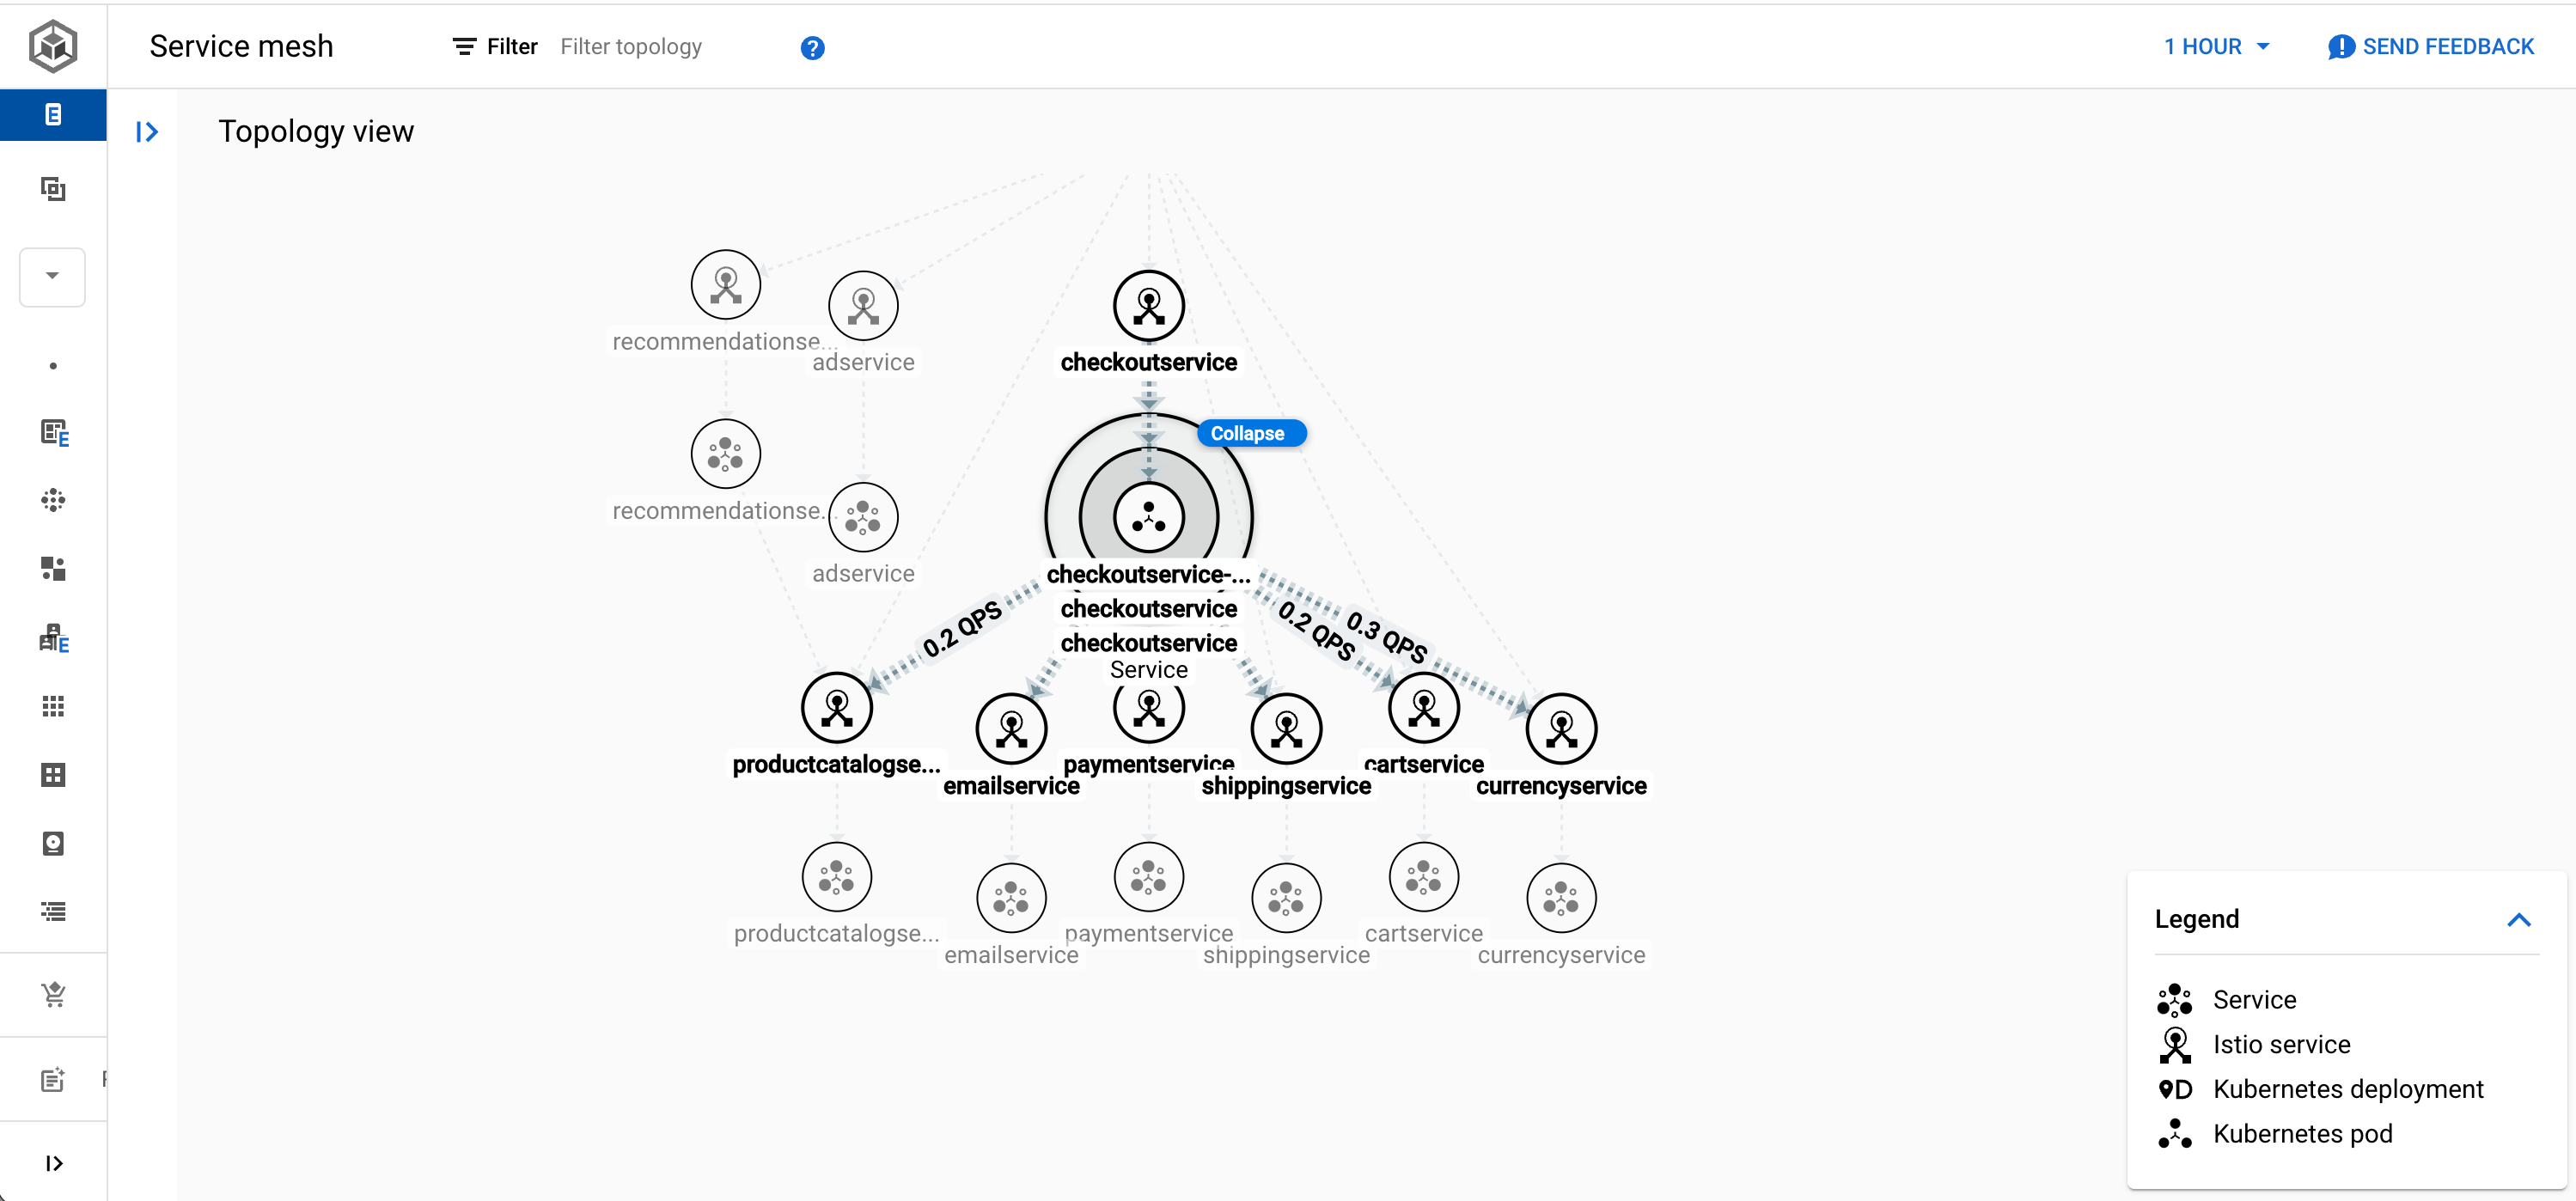Select the productcatalogservice Istio service node
This screenshot has height=1201, width=2576.
(x=837, y=707)
